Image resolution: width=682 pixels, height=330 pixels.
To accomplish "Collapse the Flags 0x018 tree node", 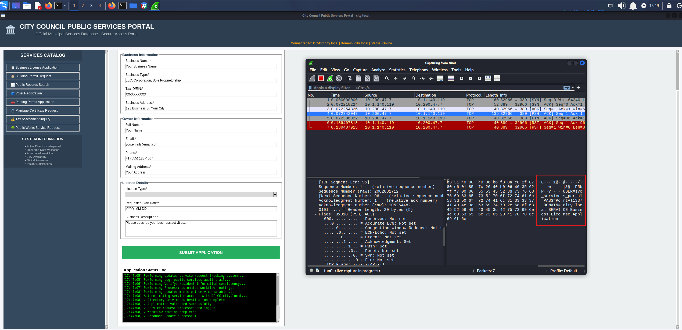I will point(315,214).
